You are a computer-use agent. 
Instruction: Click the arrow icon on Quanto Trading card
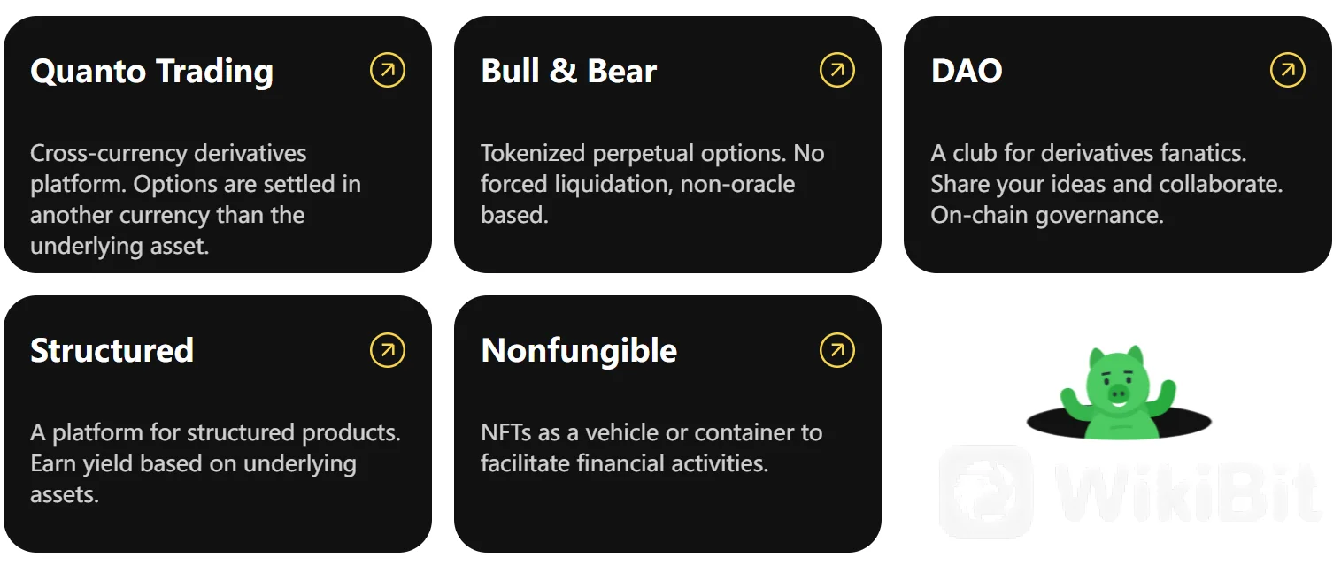387,70
